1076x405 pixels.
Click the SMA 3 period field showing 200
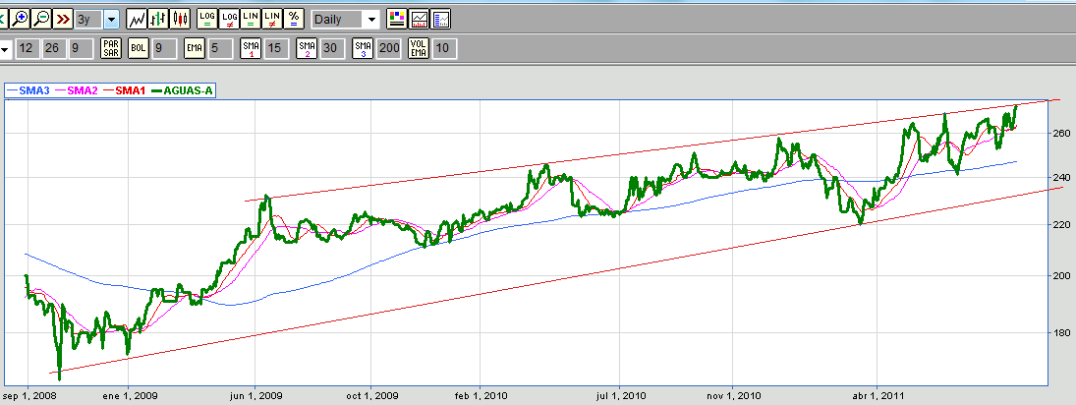389,47
